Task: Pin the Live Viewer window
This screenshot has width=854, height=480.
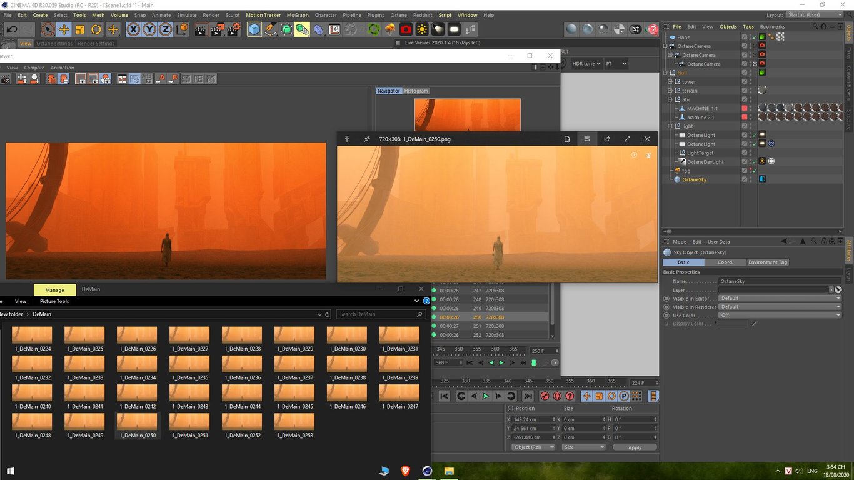Action: [366, 139]
